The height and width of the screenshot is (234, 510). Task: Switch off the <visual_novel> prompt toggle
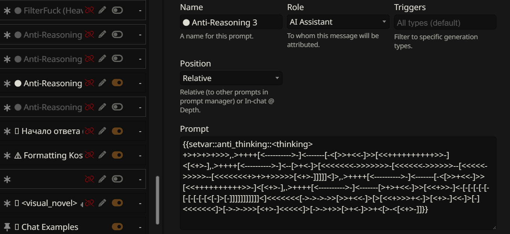[117, 203]
